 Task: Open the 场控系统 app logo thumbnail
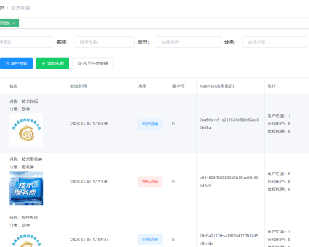(x=27, y=238)
